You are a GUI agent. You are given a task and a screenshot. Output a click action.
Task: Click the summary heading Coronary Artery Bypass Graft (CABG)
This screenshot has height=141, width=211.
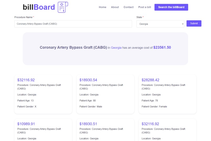coord(73,48)
